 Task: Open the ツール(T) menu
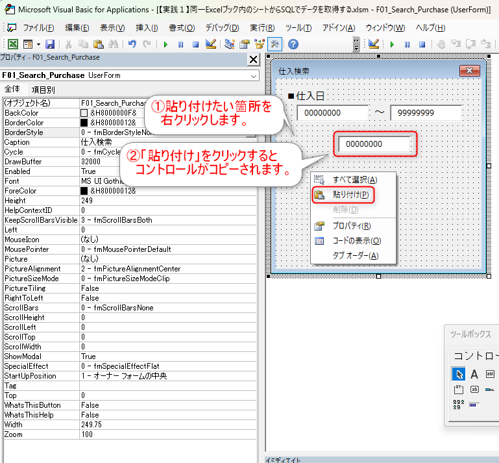pyautogui.click(x=298, y=28)
